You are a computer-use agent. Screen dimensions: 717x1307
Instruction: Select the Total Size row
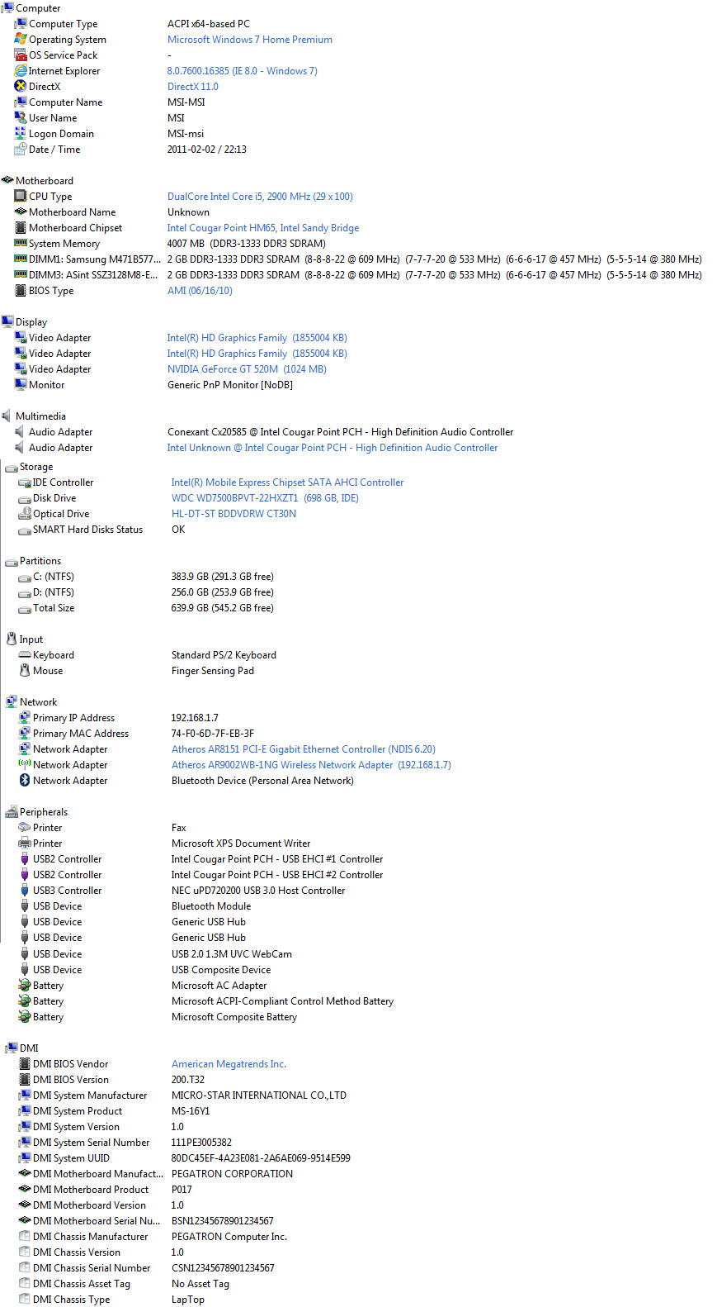tap(146, 608)
